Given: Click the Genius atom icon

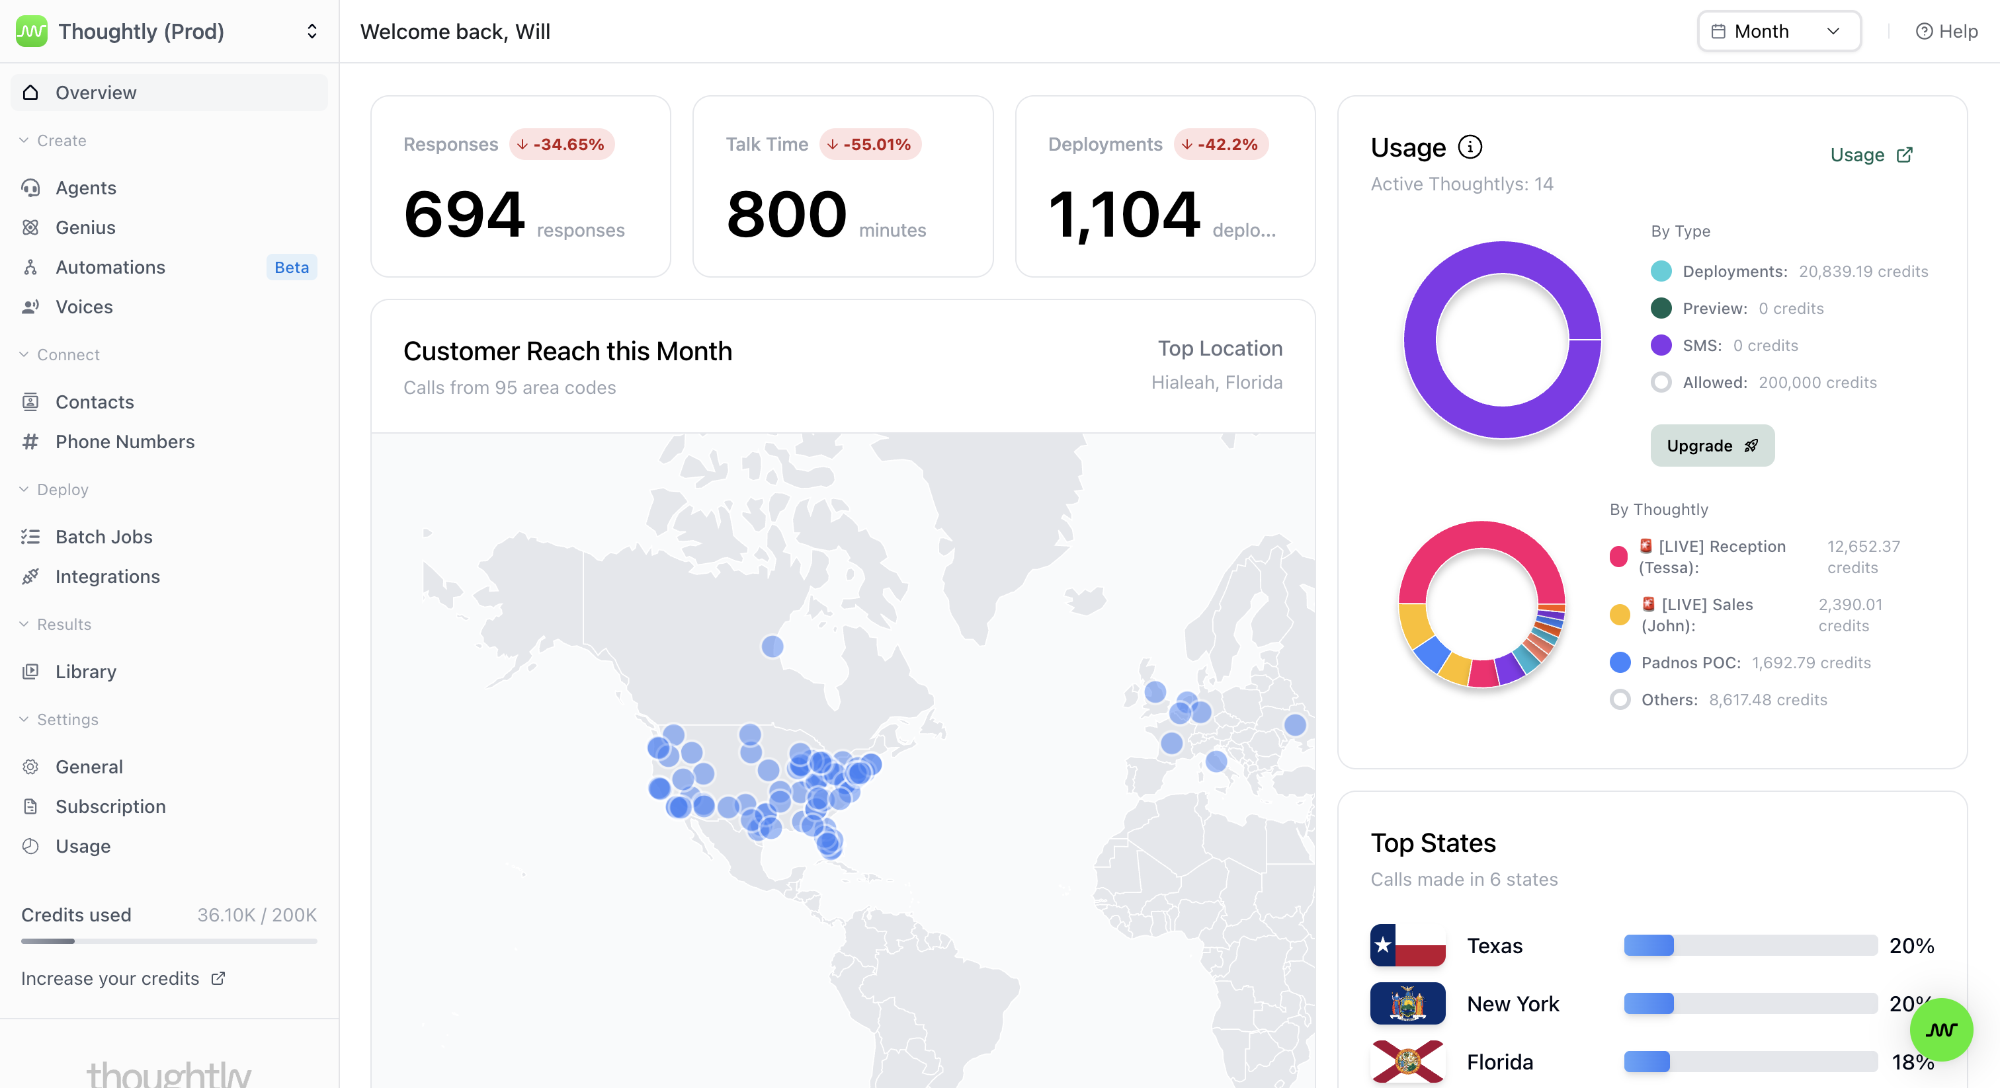Looking at the screenshot, I should tap(30, 227).
